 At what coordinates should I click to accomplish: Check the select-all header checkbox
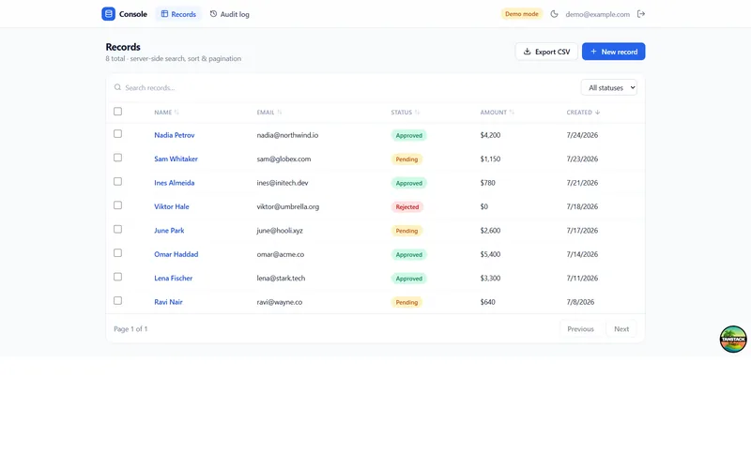click(x=118, y=112)
